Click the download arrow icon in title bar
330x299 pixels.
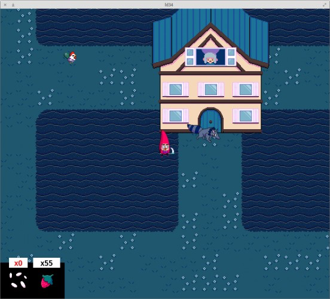pyautogui.click(x=13, y=5)
